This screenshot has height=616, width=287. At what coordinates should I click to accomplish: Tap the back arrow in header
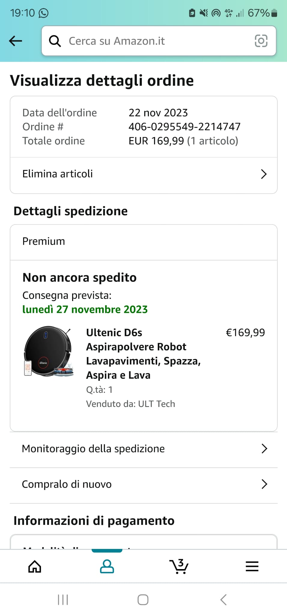[16, 41]
